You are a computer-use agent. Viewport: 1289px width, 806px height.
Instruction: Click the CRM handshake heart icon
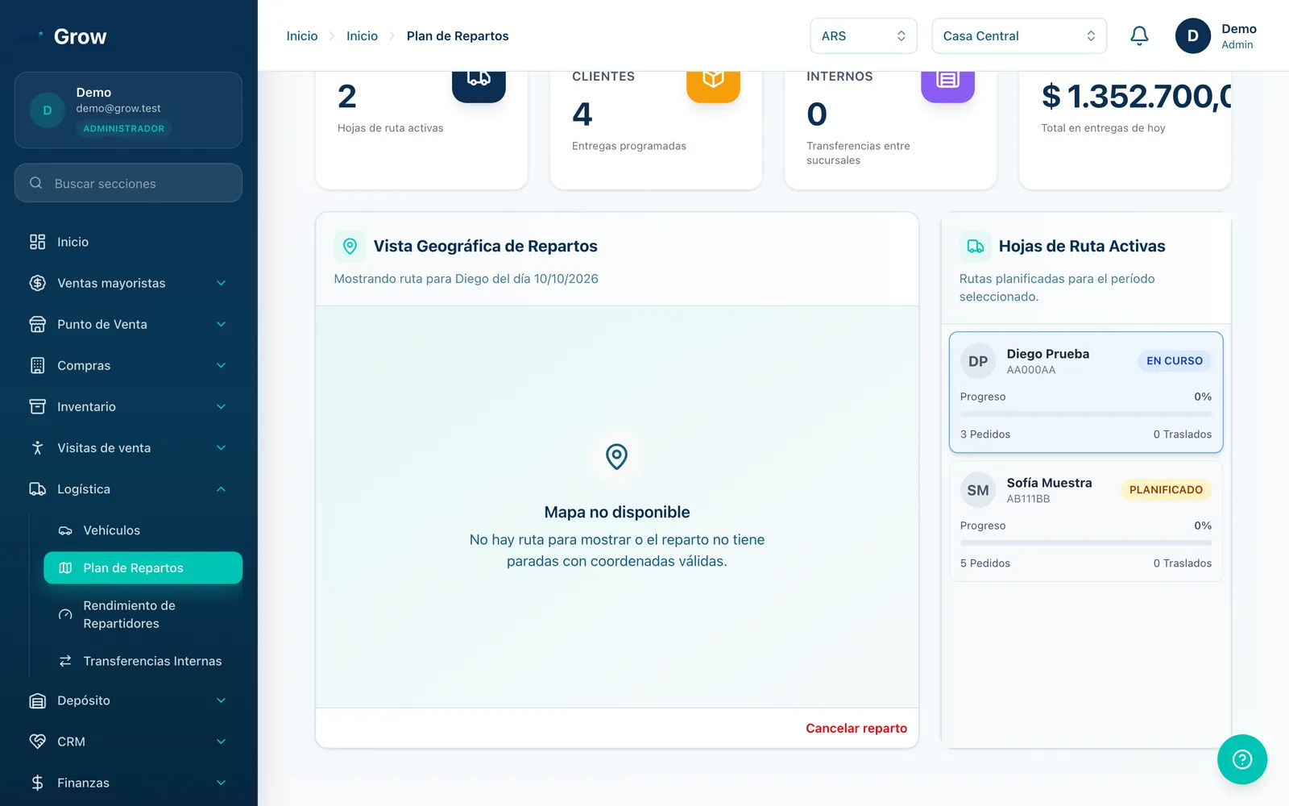37,742
